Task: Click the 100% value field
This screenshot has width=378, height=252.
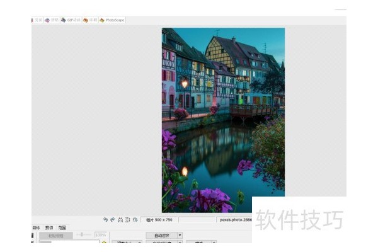Action: [101, 235]
